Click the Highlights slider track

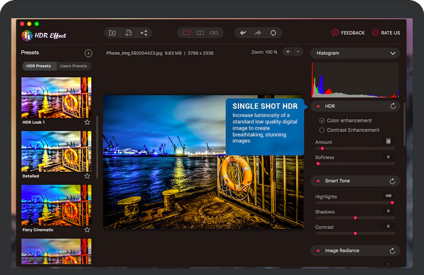point(355,203)
